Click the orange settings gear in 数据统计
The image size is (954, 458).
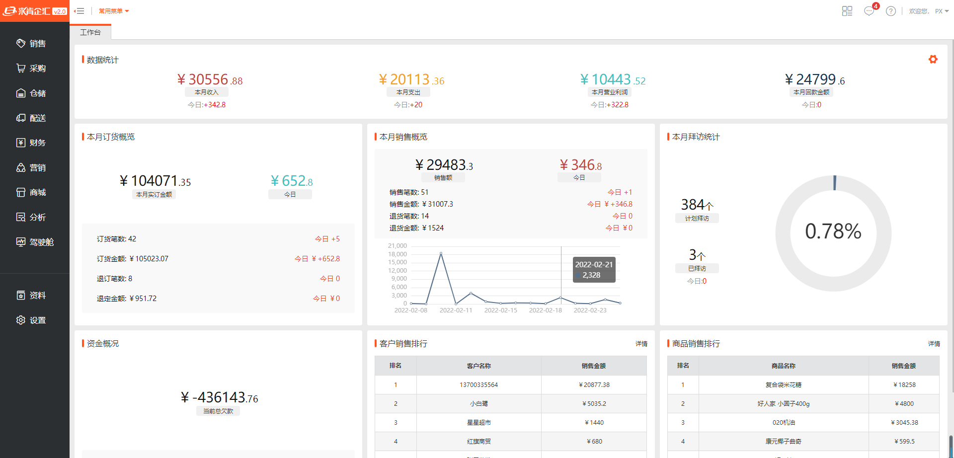(x=933, y=60)
